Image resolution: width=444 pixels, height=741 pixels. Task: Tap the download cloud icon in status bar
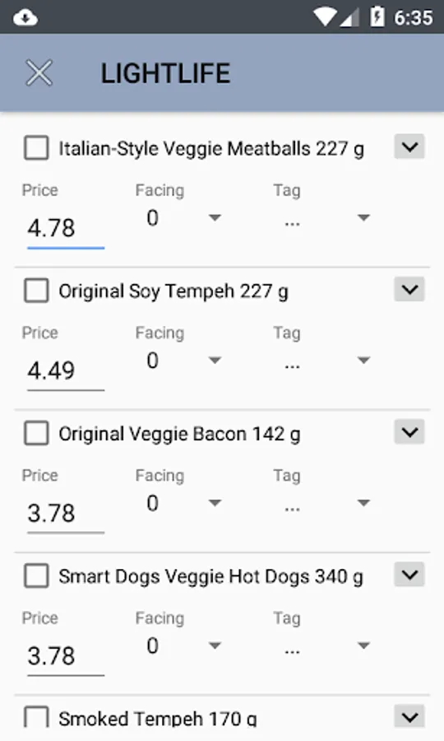pos(25,18)
